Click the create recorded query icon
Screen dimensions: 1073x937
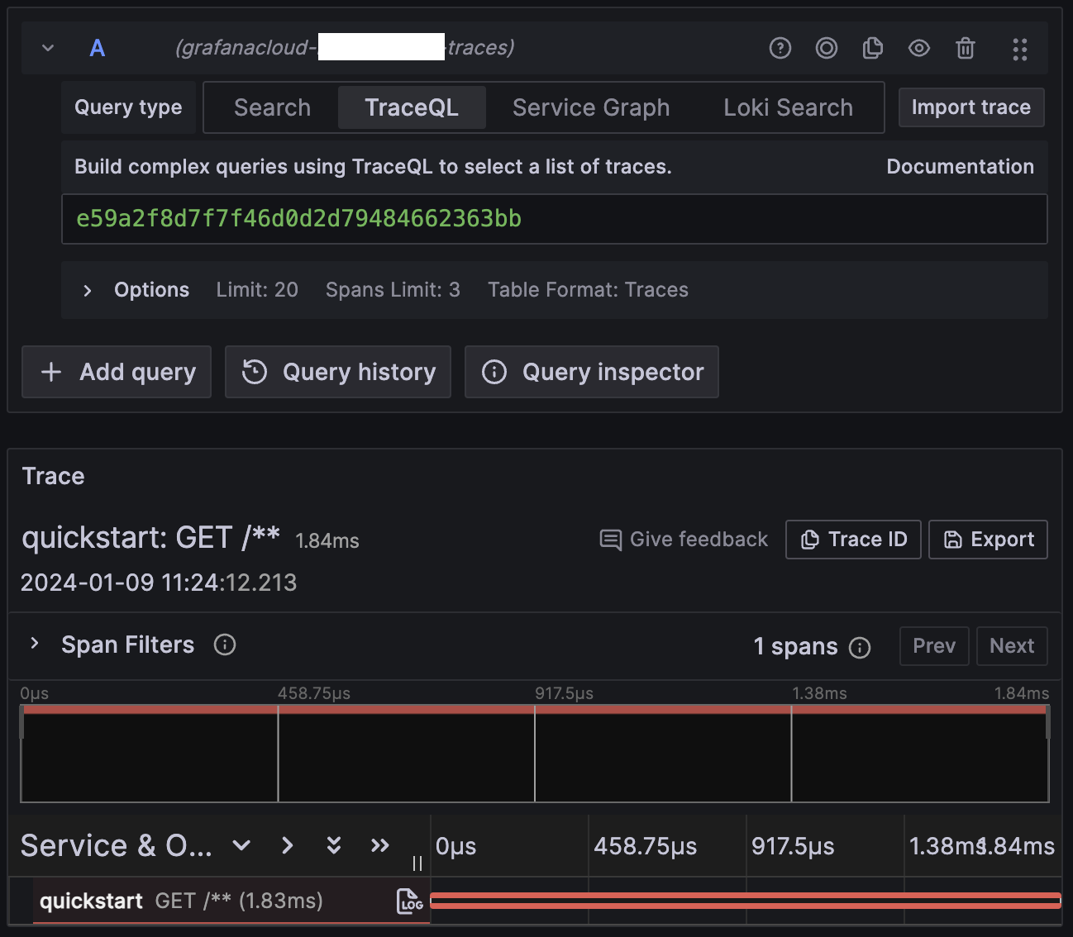(x=826, y=49)
